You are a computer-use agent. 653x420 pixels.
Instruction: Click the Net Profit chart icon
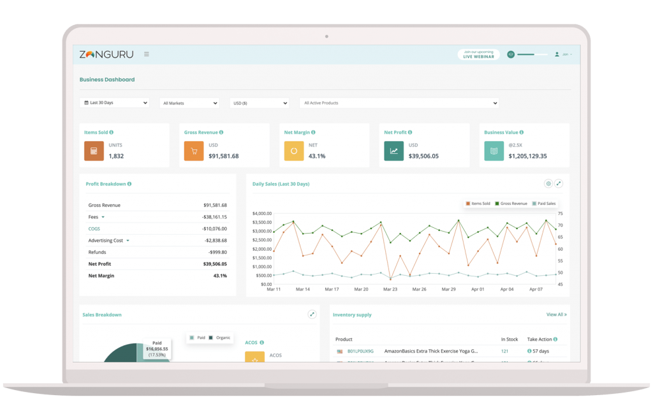click(x=393, y=151)
